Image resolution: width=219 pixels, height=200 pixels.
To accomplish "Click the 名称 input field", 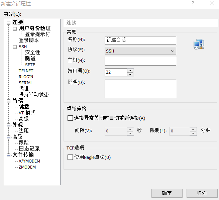I will tap(140, 40).
